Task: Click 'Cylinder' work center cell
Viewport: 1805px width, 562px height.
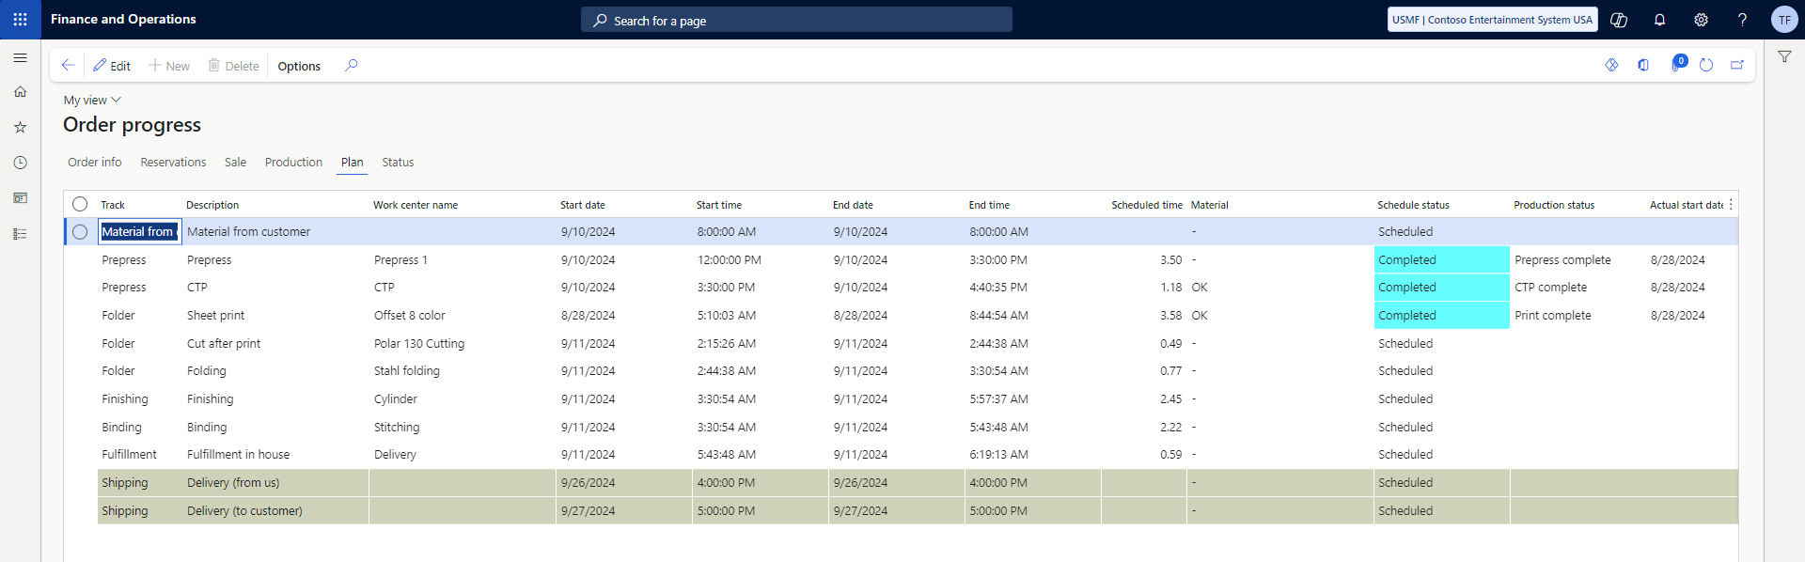Action: pos(396,399)
